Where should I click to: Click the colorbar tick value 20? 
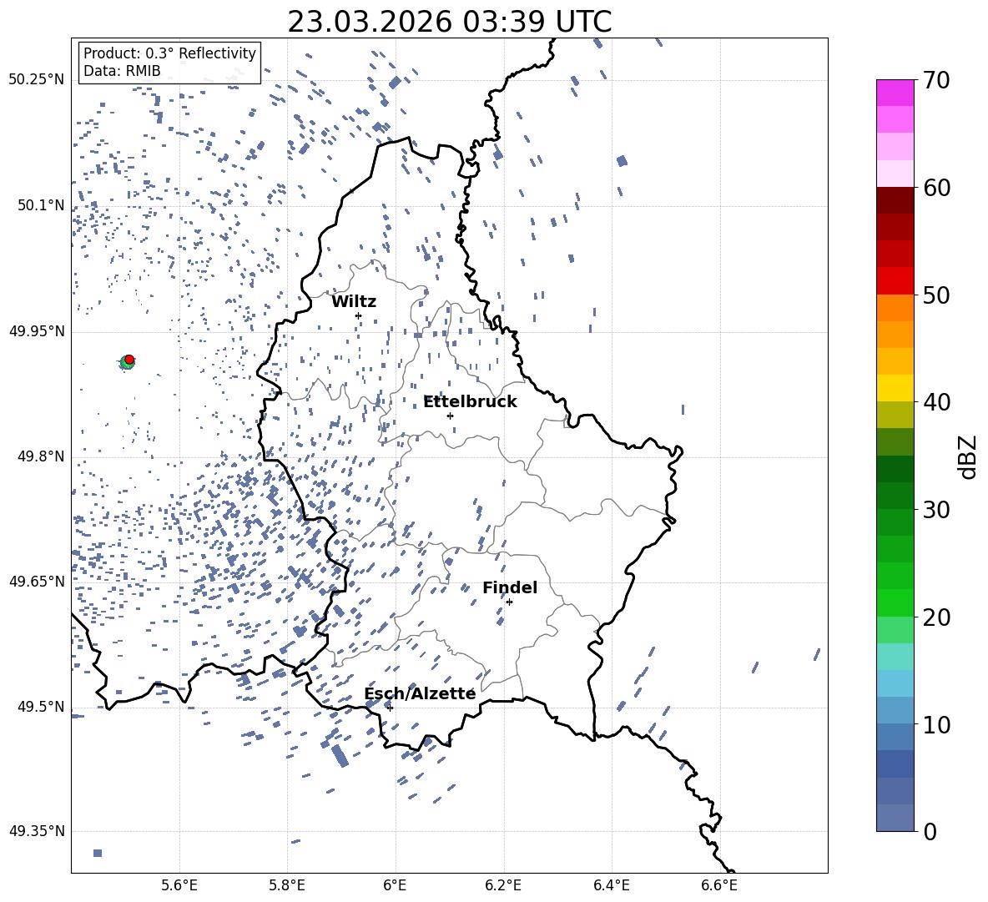coord(936,617)
